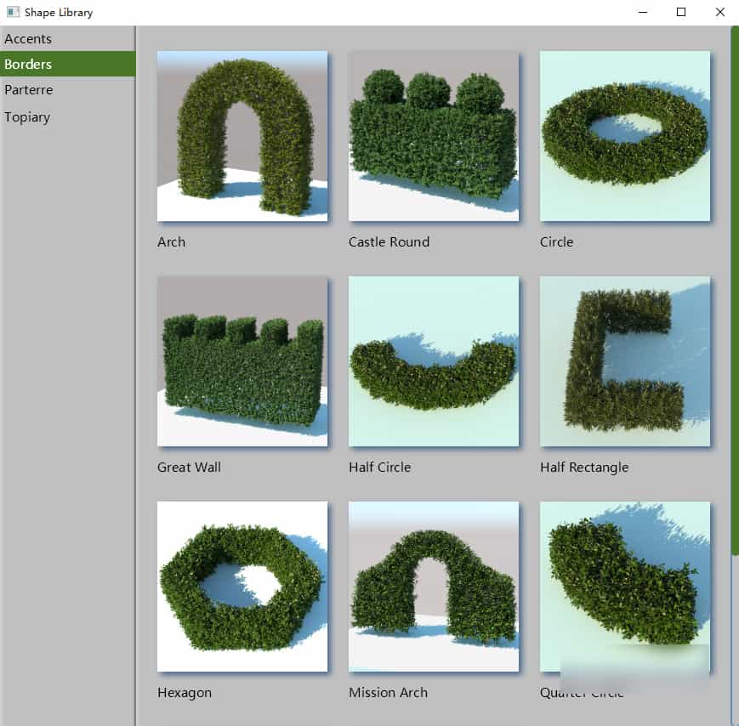Click the Half Rectangle caption

pos(584,468)
